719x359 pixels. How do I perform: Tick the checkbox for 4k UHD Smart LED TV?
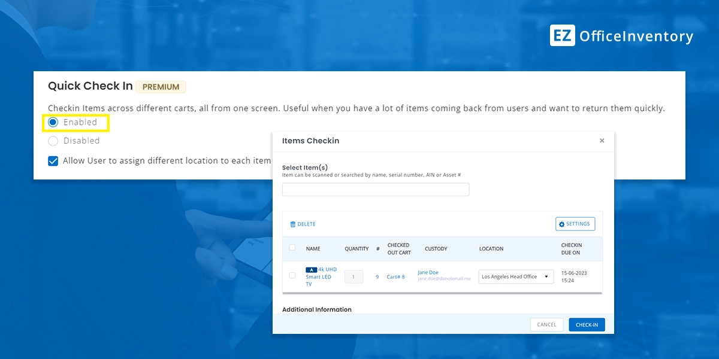(292, 276)
